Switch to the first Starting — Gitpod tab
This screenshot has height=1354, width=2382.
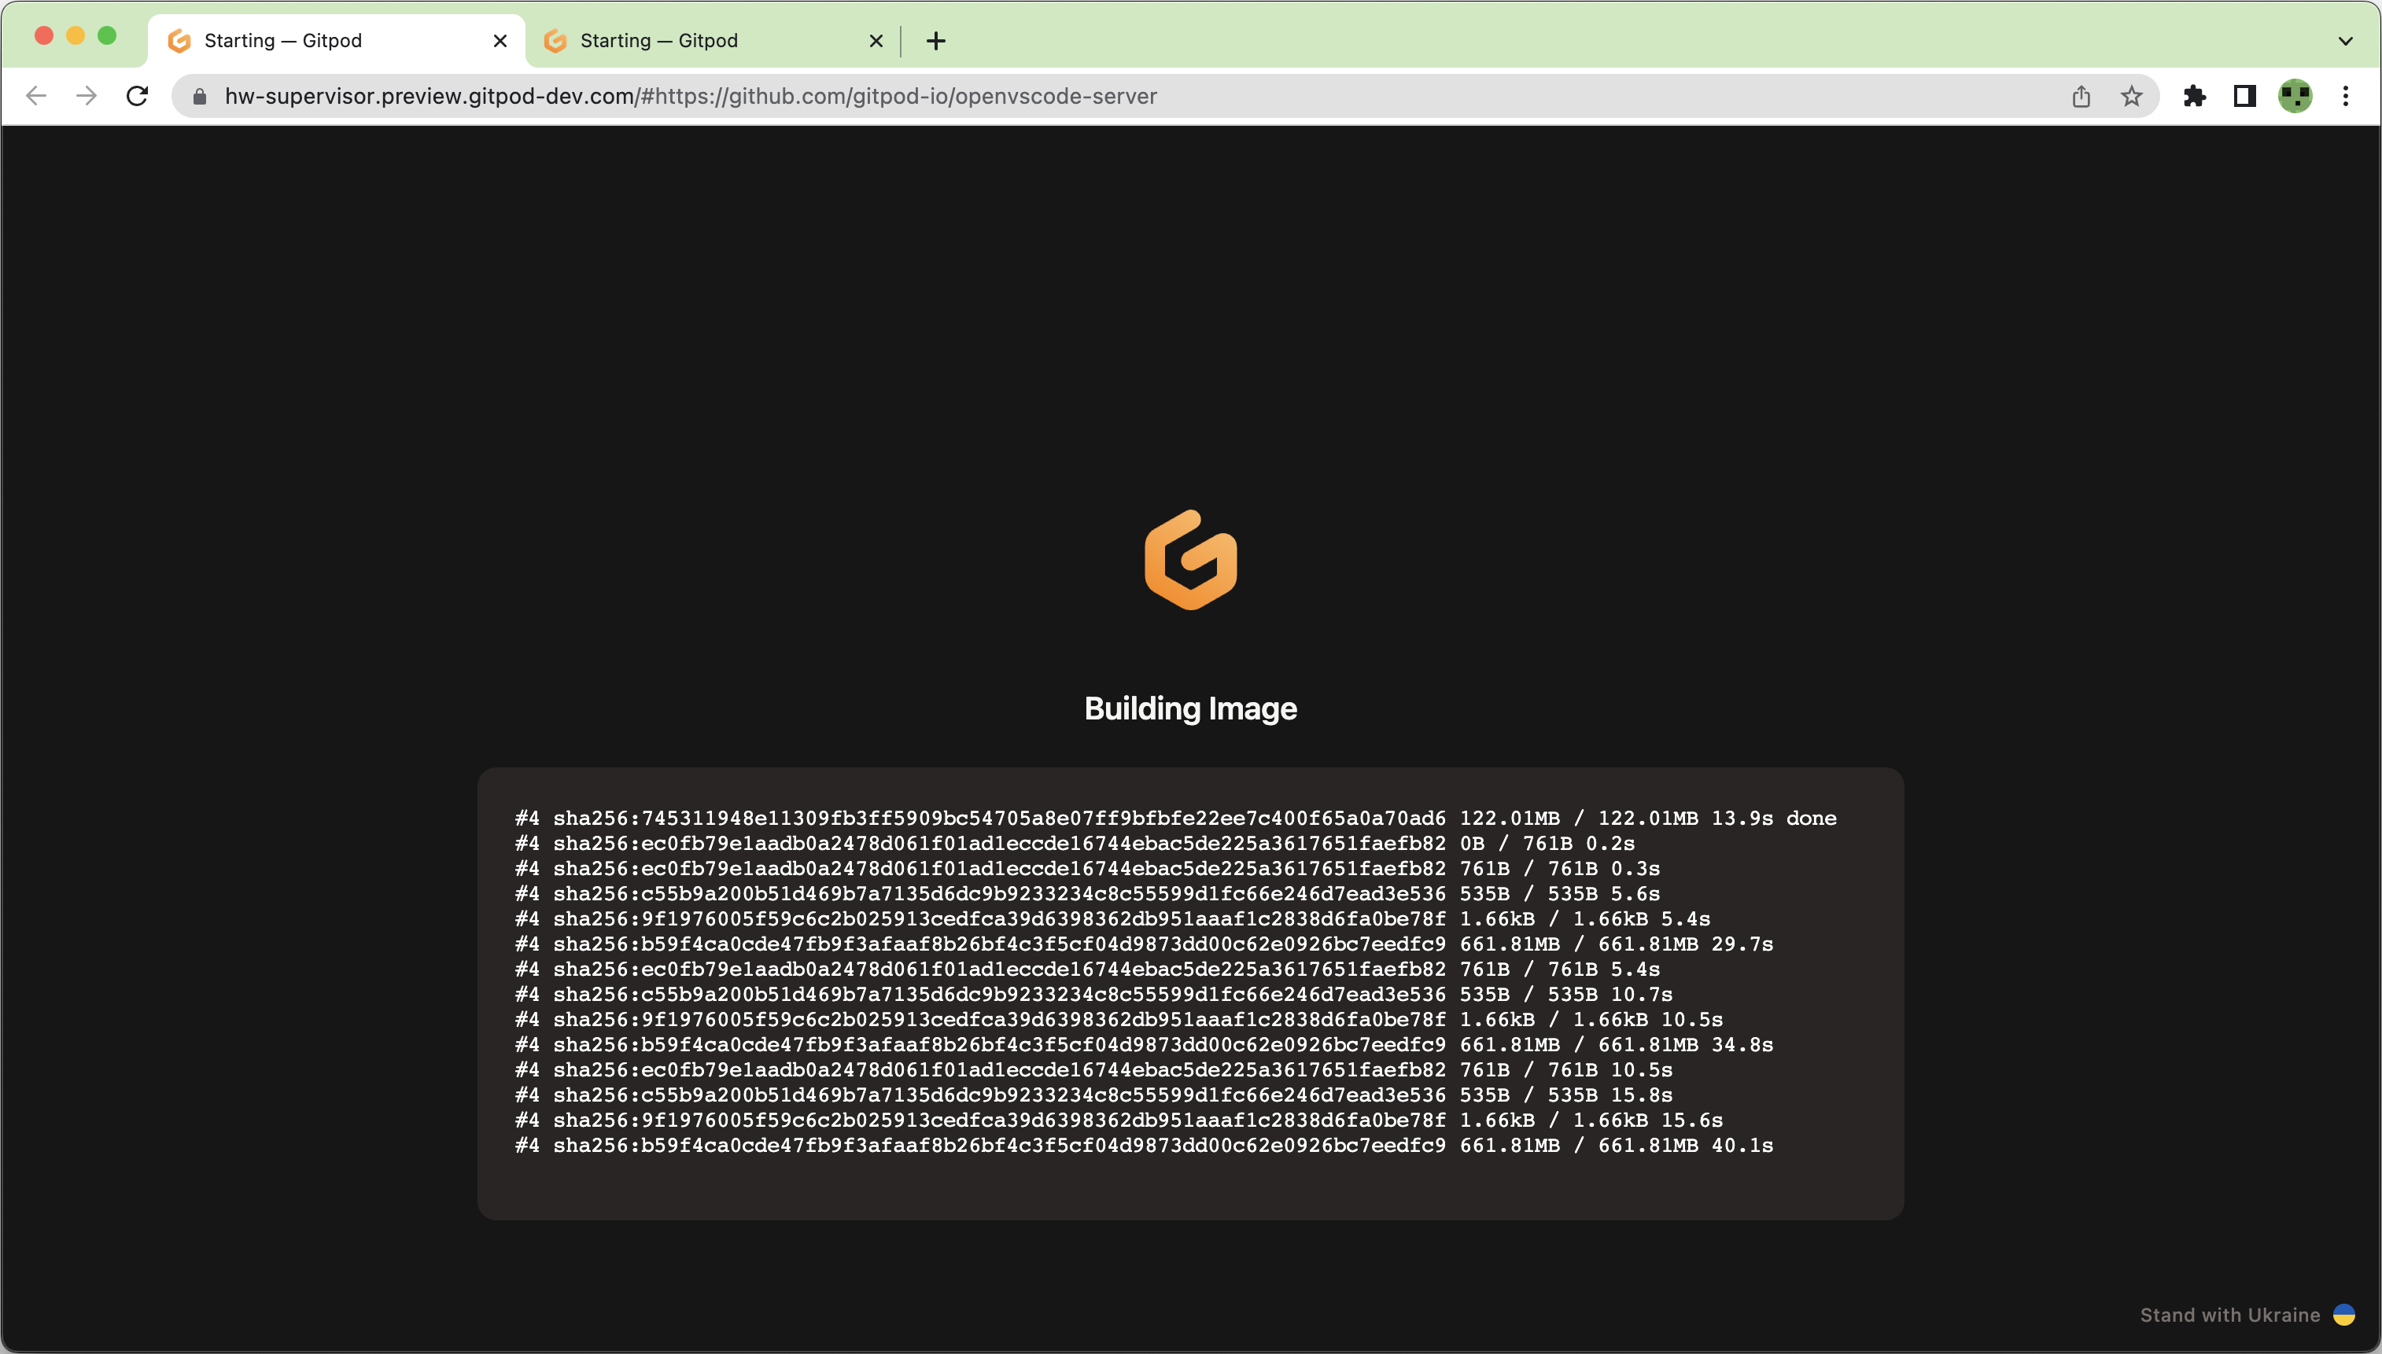click(x=337, y=41)
